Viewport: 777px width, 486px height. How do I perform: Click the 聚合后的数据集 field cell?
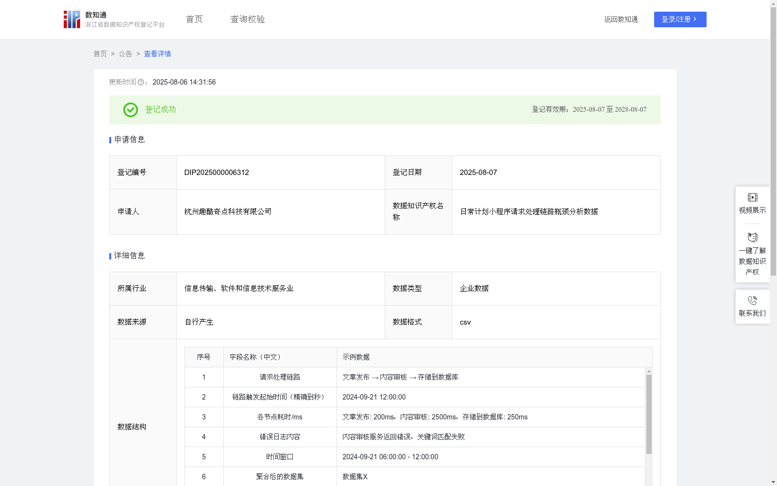pyautogui.click(x=280, y=477)
